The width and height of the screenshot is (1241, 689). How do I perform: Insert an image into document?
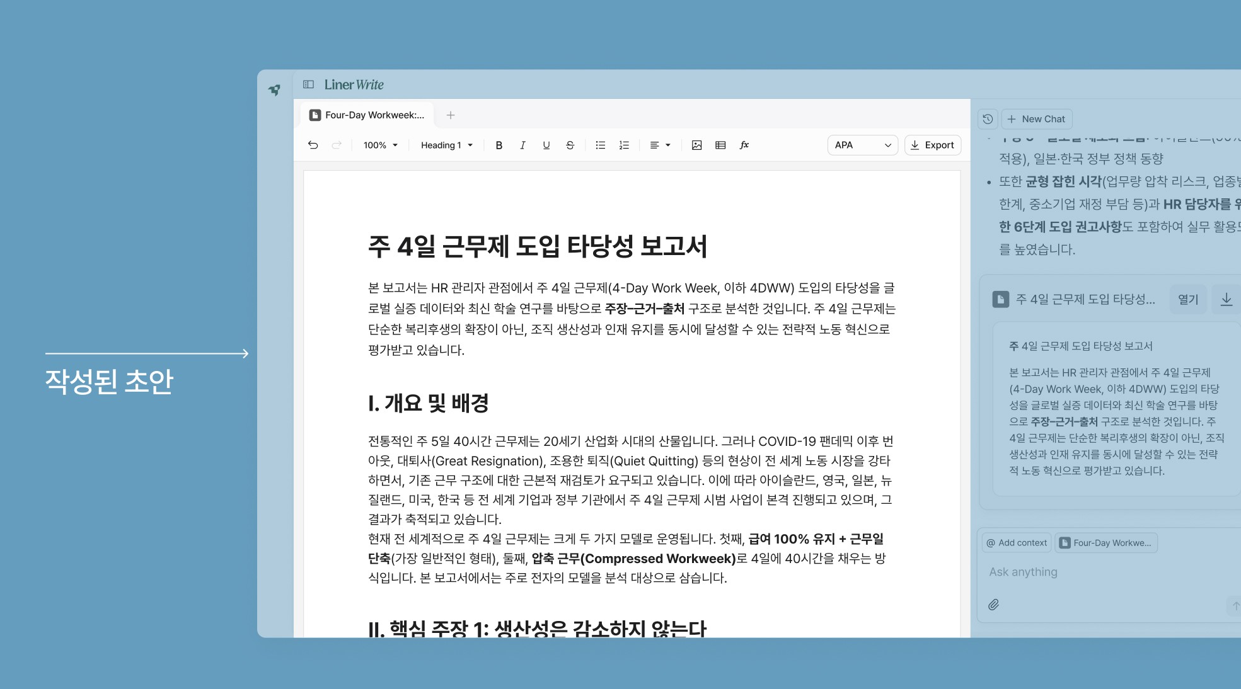pos(696,145)
